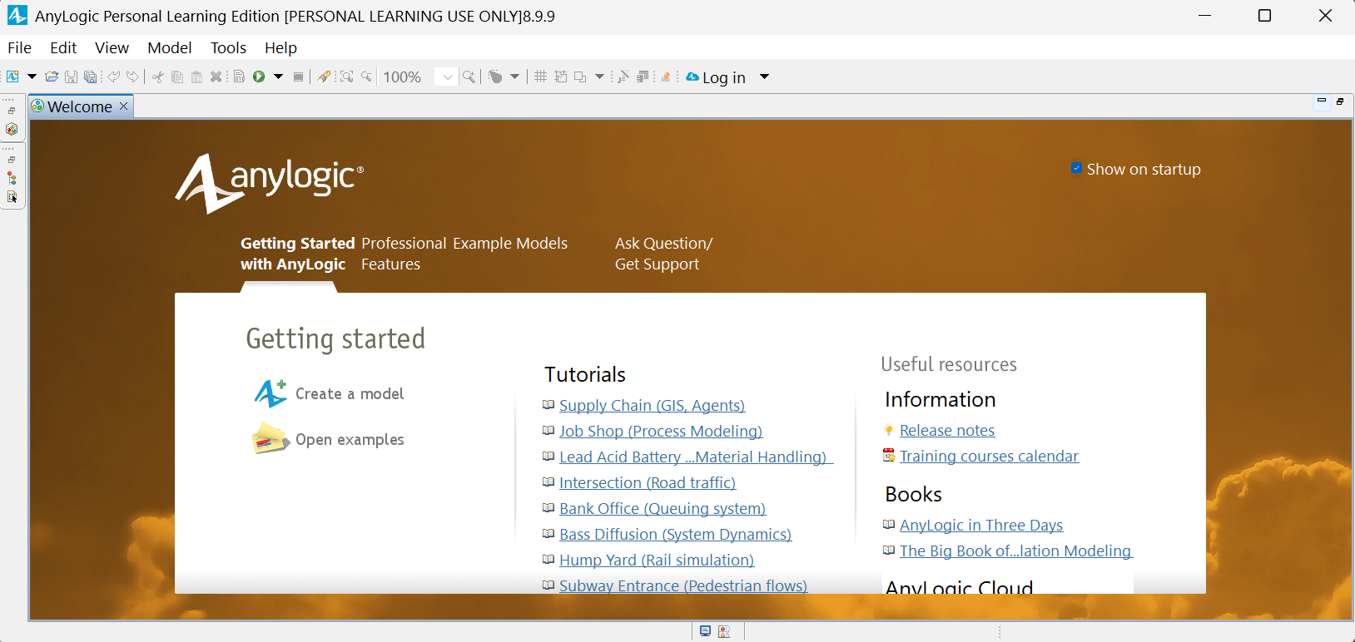
Task: Open the Tools menu
Action: click(x=228, y=47)
